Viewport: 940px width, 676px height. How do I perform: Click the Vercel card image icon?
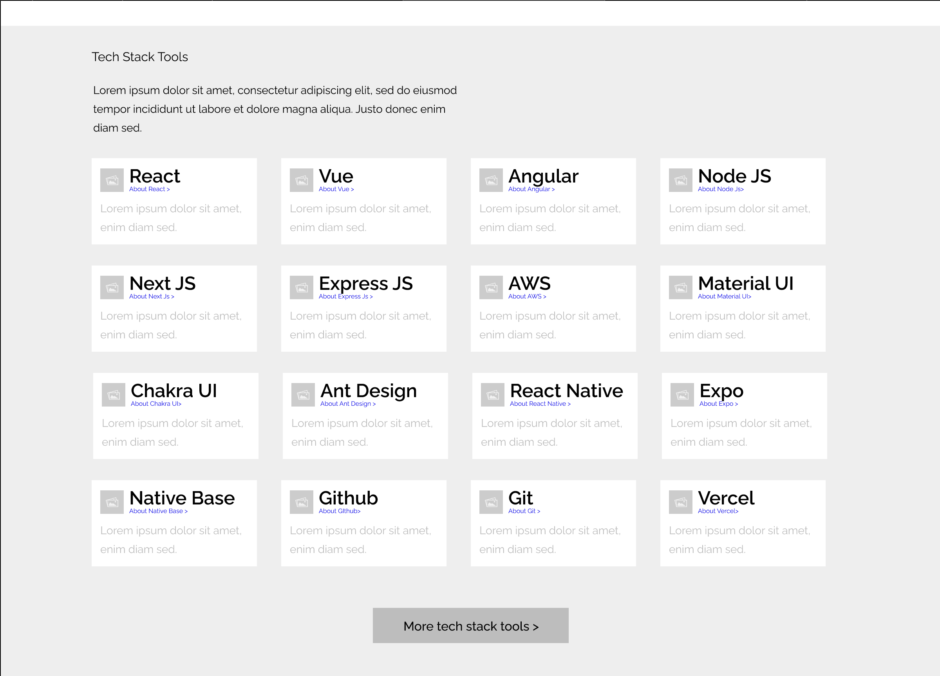click(680, 502)
